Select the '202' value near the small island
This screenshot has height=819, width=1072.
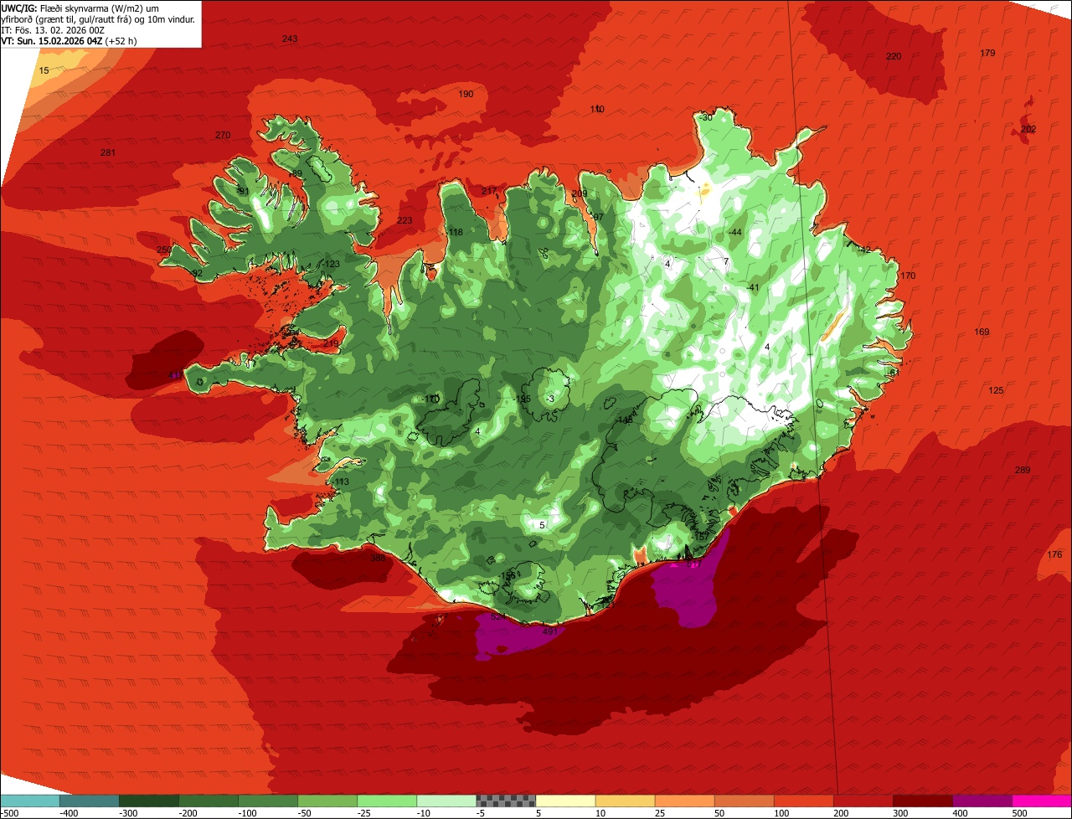(1028, 129)
